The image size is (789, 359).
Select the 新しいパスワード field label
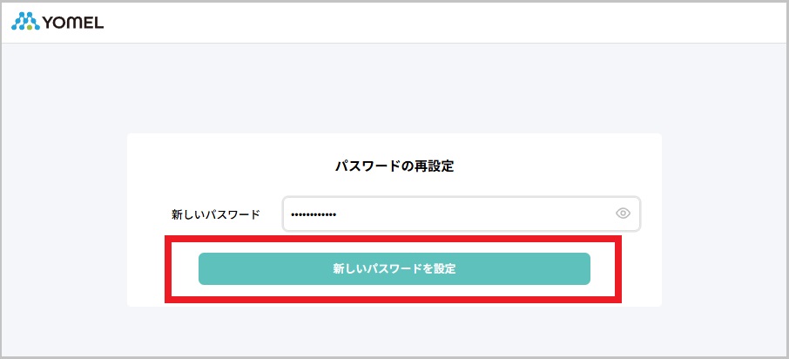[x=215, y=214]
